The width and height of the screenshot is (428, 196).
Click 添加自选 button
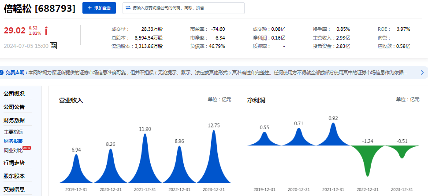(99, 8)
